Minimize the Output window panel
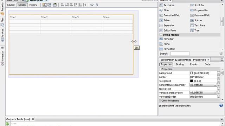225x126 pixels. click(222, 119)
